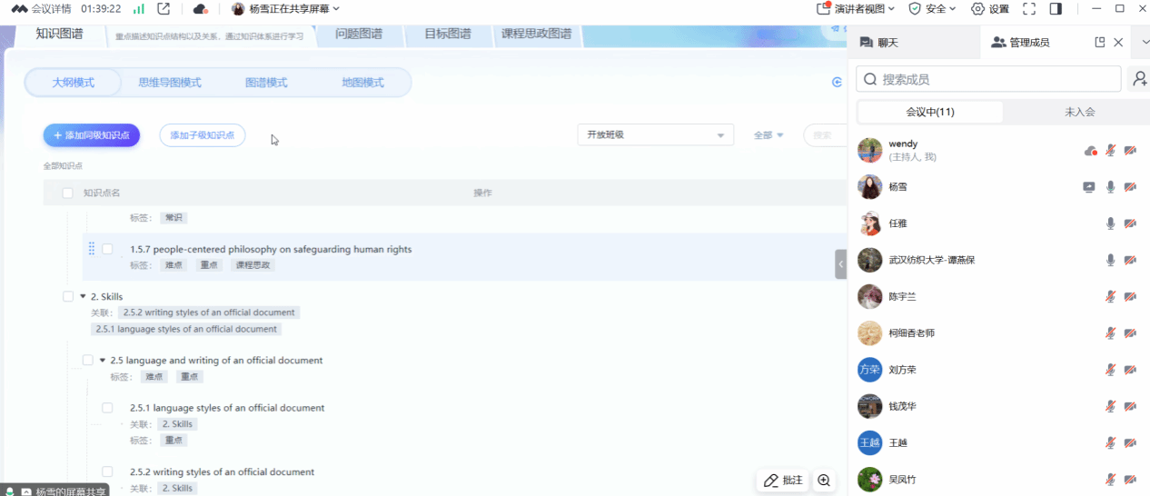Click the fullscreen icon in top bar

pos(1029,9)
